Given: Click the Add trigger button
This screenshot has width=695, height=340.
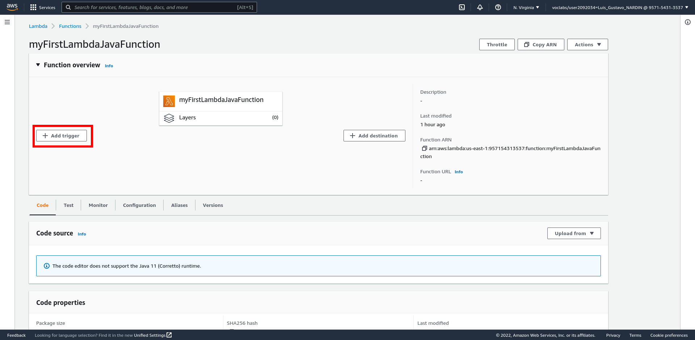Looking at the screenshot, I should 62,136.
